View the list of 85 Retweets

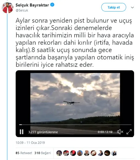(x=24, y=153)
